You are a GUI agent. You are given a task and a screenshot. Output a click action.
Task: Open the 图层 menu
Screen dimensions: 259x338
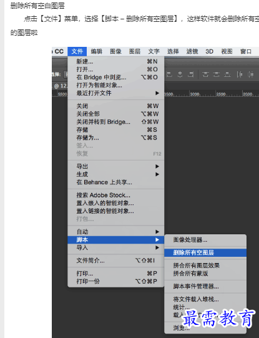coord(135,51)
